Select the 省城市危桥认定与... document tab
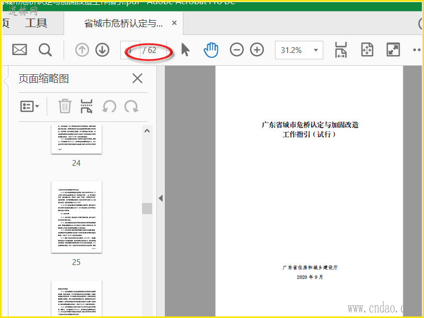The width and height of the screenshot is (424, 318). (123, 23)
